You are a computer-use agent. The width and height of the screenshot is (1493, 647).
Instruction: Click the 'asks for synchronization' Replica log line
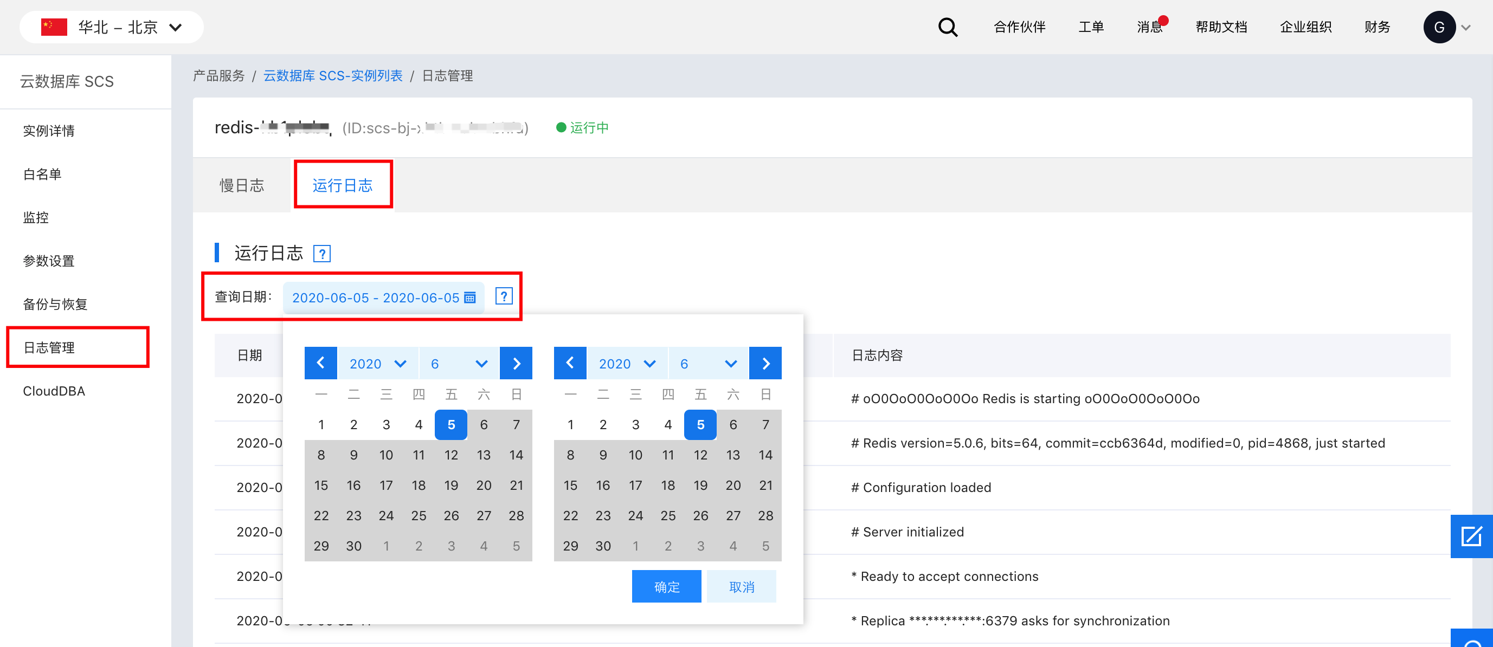[x=1010, y=621]
